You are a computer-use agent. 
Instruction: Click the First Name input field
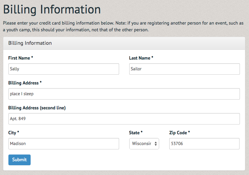64,69
